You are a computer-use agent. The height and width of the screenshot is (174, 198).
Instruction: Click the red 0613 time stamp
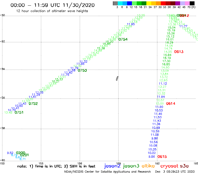click(x=179, y=52)
